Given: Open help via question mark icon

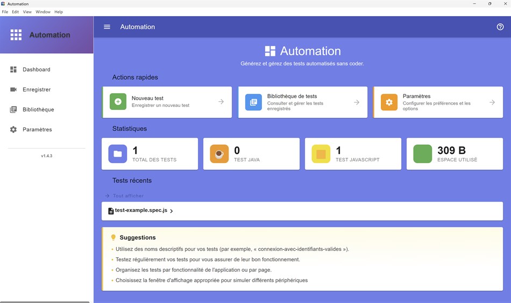Looking at the screenshot, I should 500,27.
